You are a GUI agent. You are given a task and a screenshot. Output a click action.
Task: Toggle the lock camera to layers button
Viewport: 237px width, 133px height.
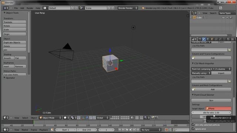coord(133,118)
